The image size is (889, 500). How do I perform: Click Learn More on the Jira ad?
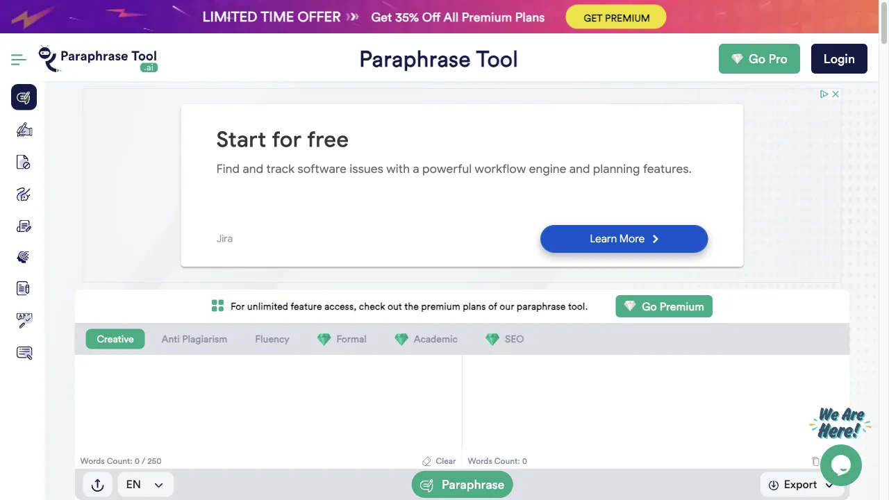click(624, 238)
